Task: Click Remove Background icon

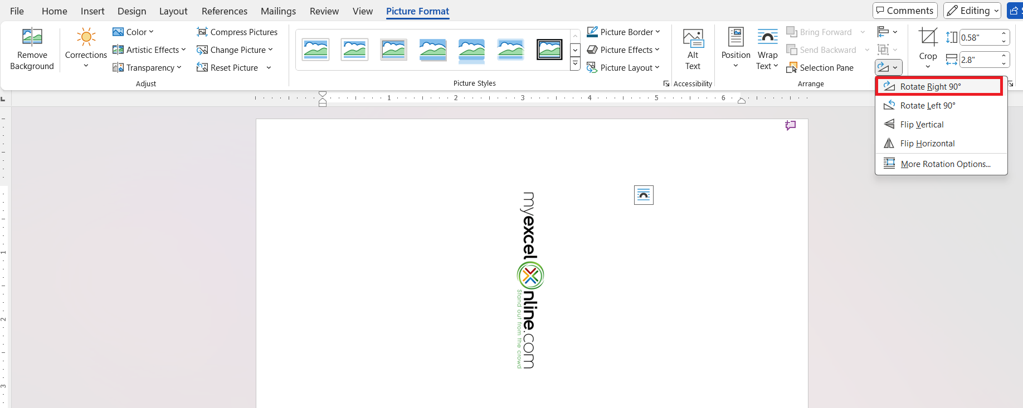Action: click(32, 37)
